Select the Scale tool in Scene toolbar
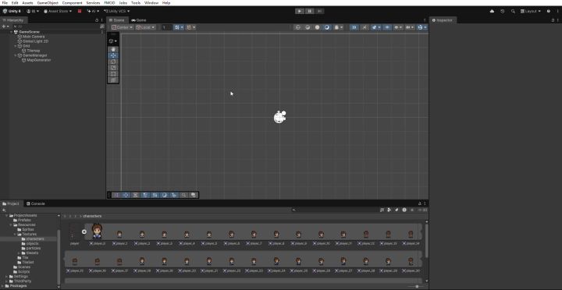This screenshot has width=562, height=290. pos(113,68)
